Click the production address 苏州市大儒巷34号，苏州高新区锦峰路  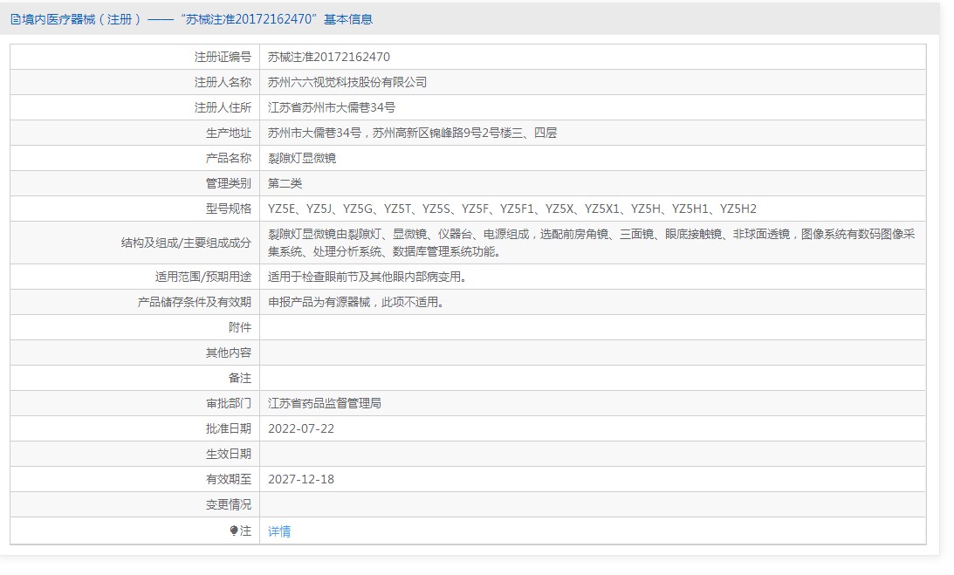412,133
